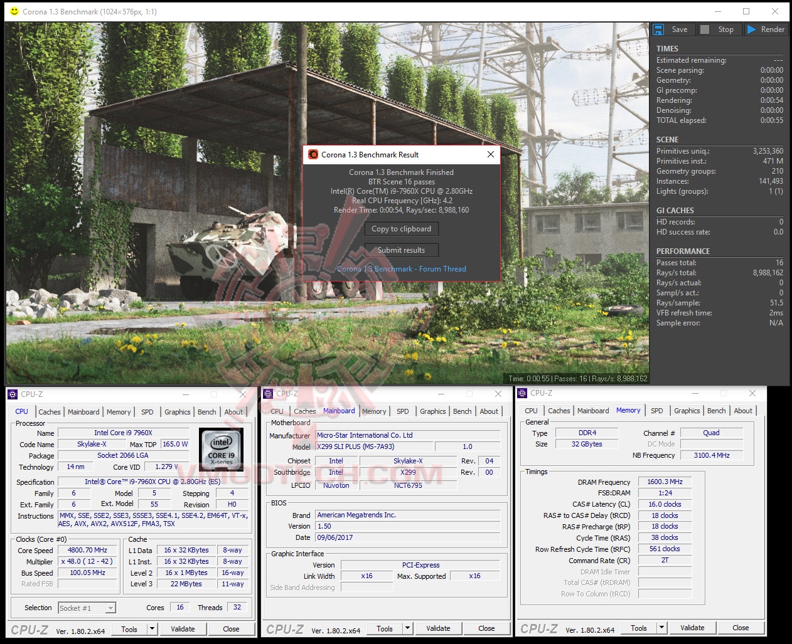Click the Submit results button
792x644 pixels.
click(x=401, y=250)
